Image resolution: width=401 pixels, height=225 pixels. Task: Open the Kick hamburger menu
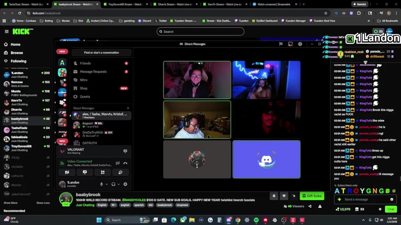(x=7, y=32)
